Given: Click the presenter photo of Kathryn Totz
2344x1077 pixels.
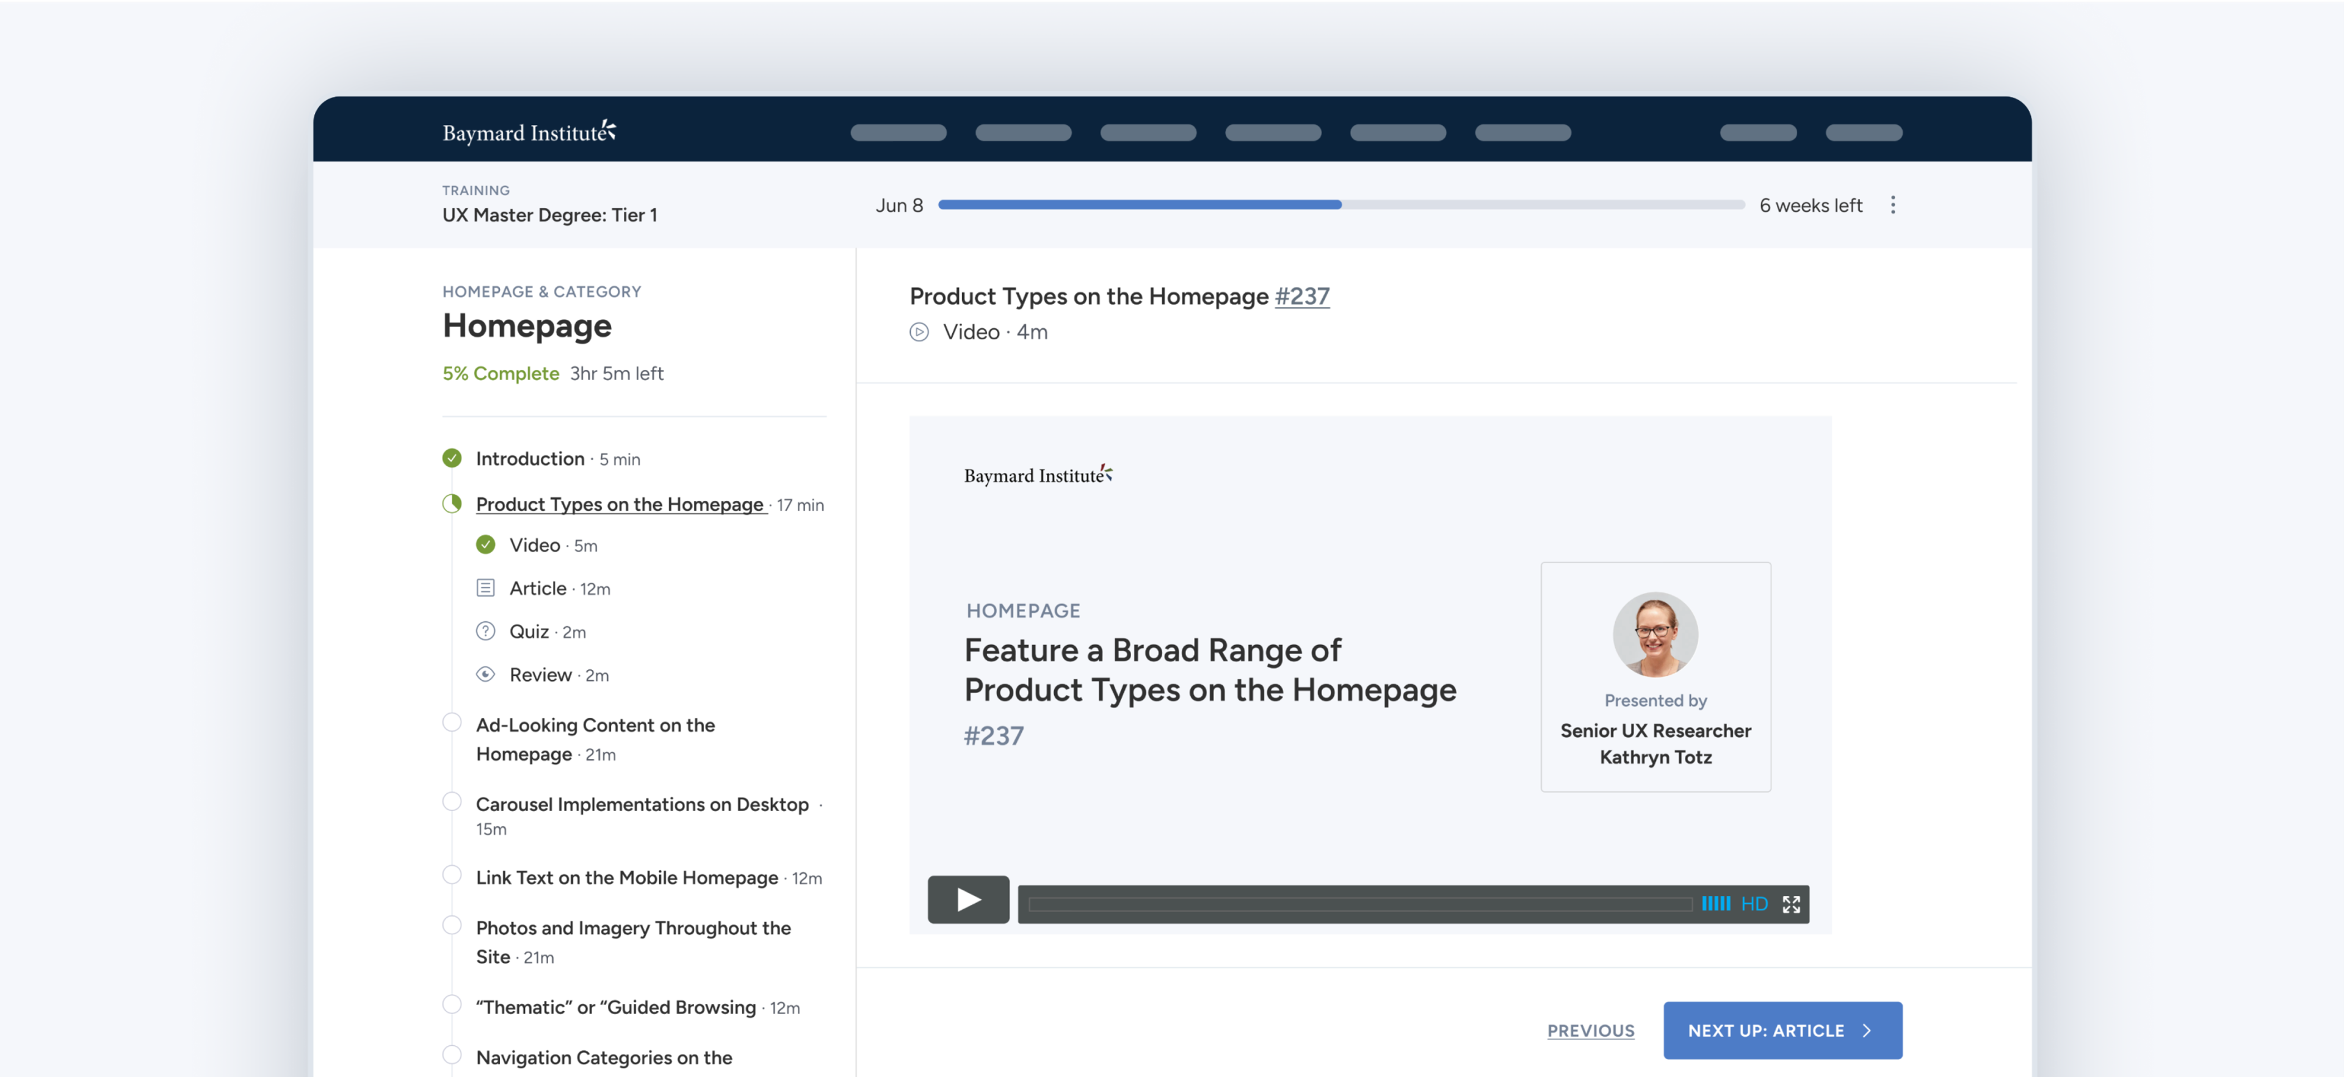Looking at the screenshot, I should click(1655, 634).
